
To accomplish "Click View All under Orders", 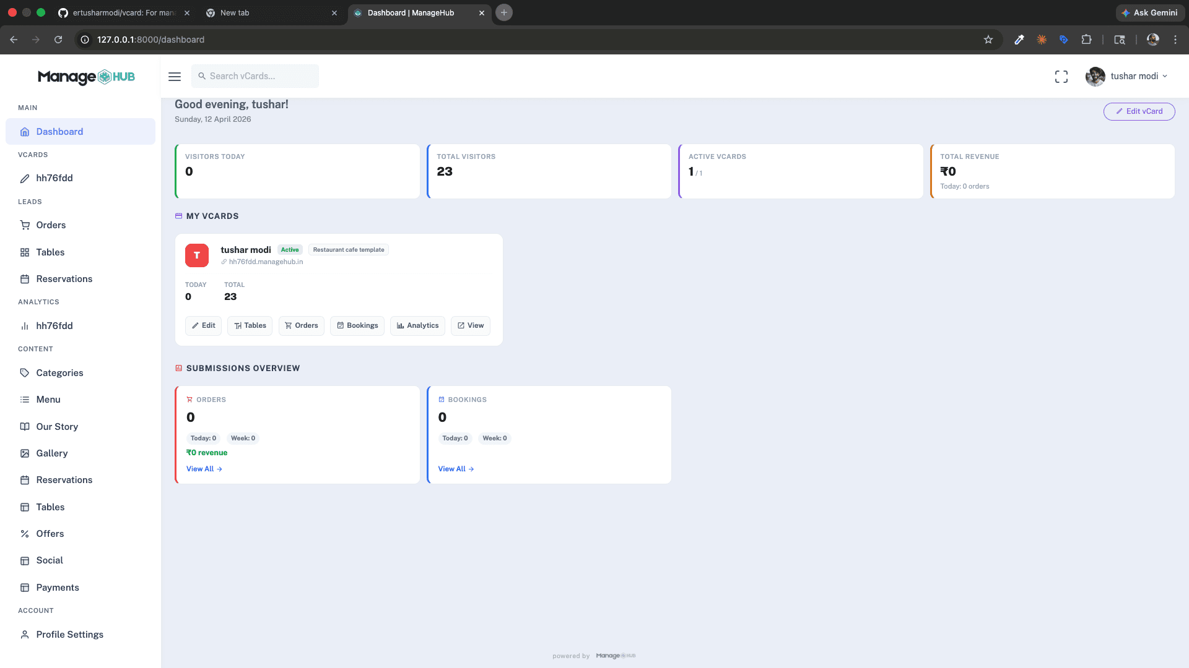I will (204, 469).
